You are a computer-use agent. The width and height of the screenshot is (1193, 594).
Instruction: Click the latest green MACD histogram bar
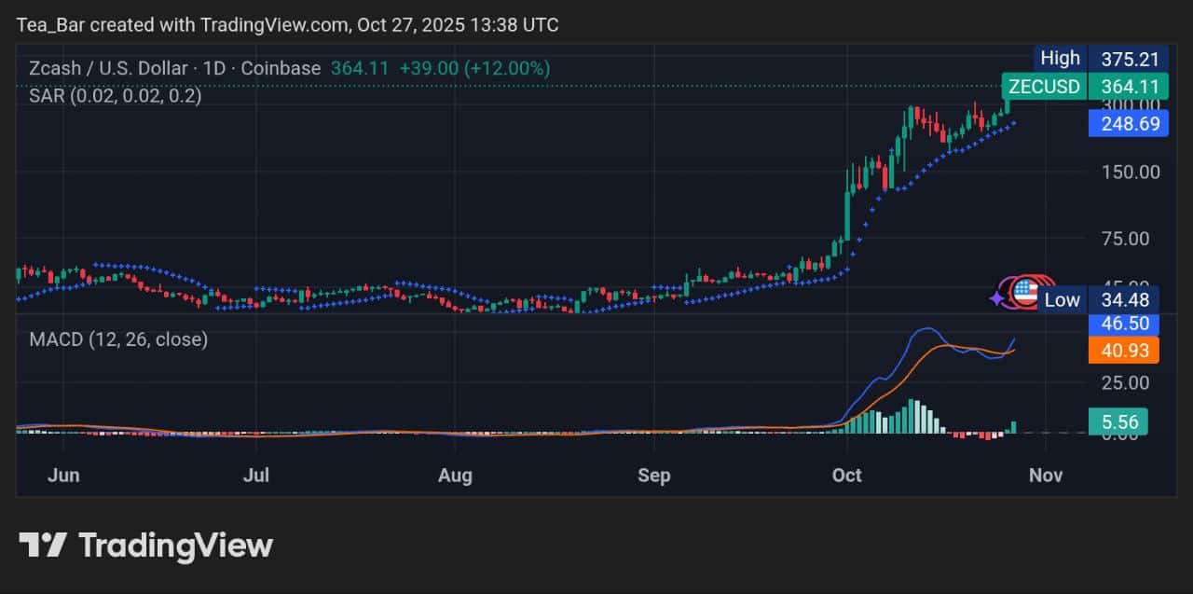[1013, 427]
